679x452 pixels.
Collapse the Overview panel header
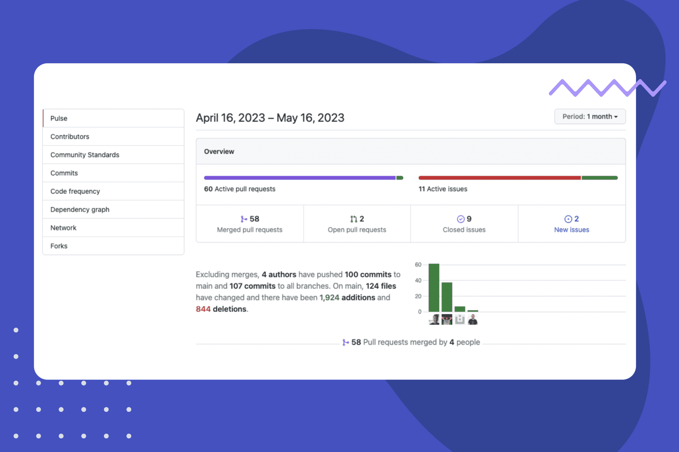[x=219, y=151]
